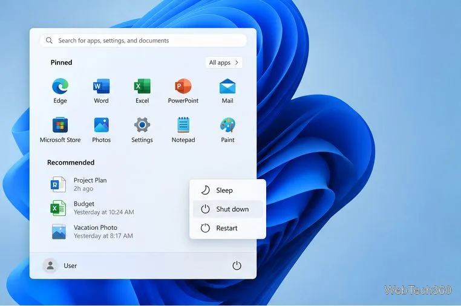The height and width of the screenshot is (306, 461).
Task: Select Shut down in the power menu
Action: (x=228, y=209)
